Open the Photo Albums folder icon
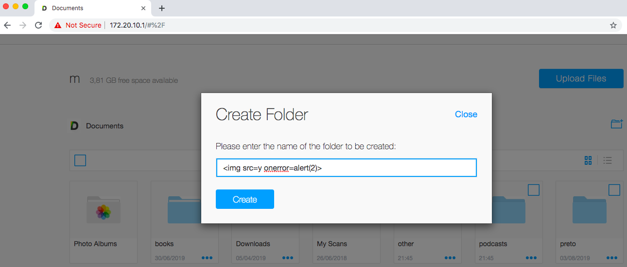Image resolution: width=627 pixels, height=267 pixels. (x=103, y=209)
